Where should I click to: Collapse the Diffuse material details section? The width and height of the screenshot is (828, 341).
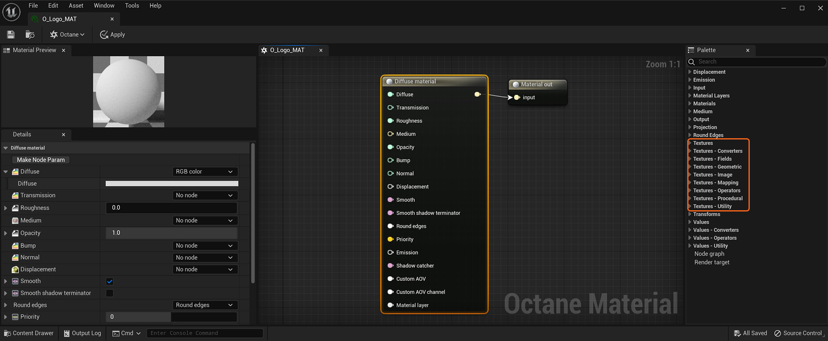(5, 148)
